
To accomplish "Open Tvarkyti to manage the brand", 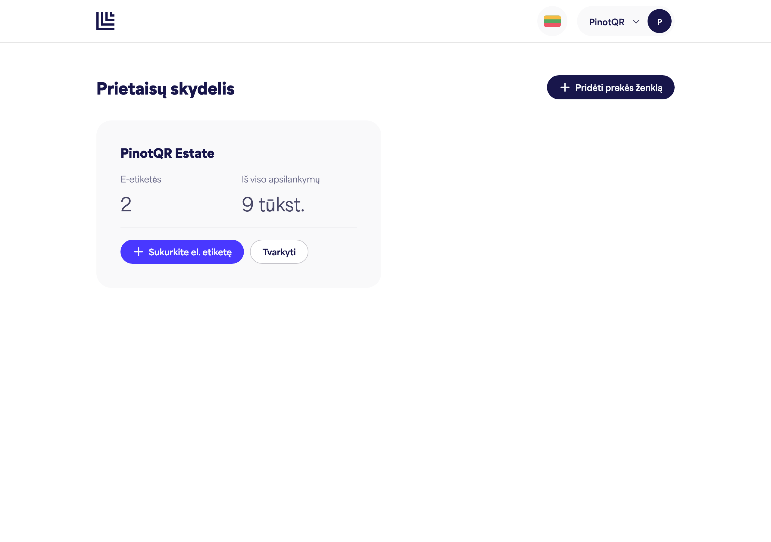I will click(x=279, y=252).
